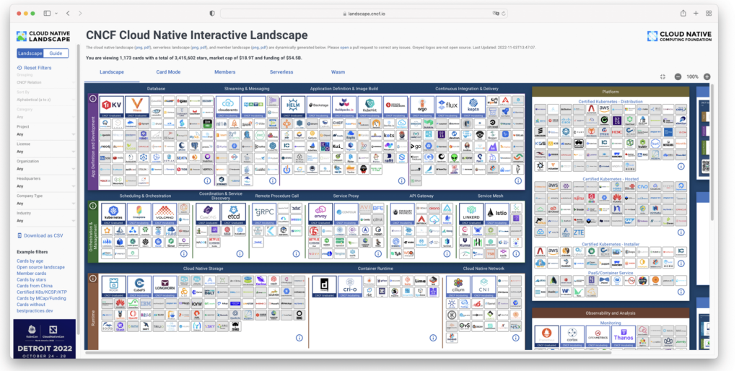Open the TiKV project card
This screenshot has width=739, height=371.
(112, 107)
